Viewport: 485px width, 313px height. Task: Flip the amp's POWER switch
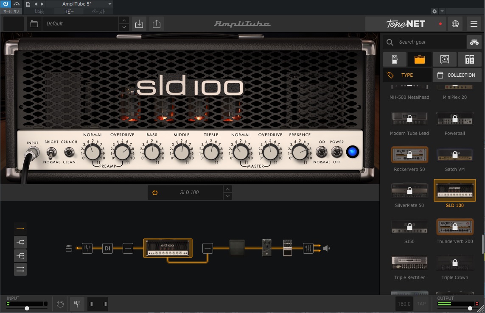point(337,151)
